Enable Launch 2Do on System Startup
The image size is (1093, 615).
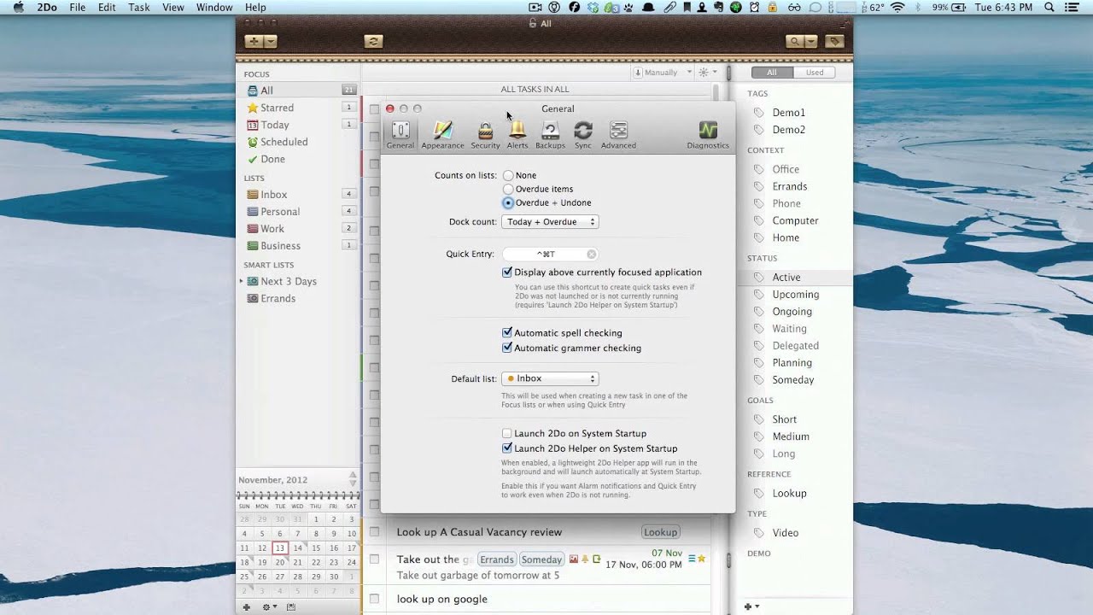pyautogui.click(x=507, y=433)
